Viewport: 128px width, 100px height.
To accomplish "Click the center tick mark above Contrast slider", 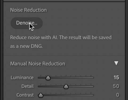I will point(66,93).
